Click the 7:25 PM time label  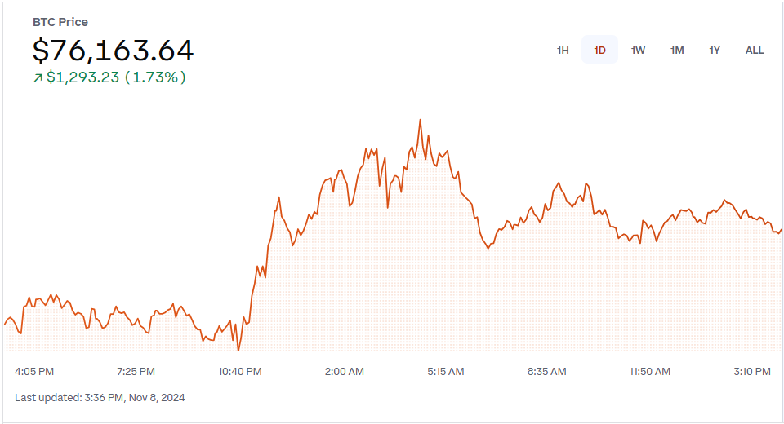[136, 372]
